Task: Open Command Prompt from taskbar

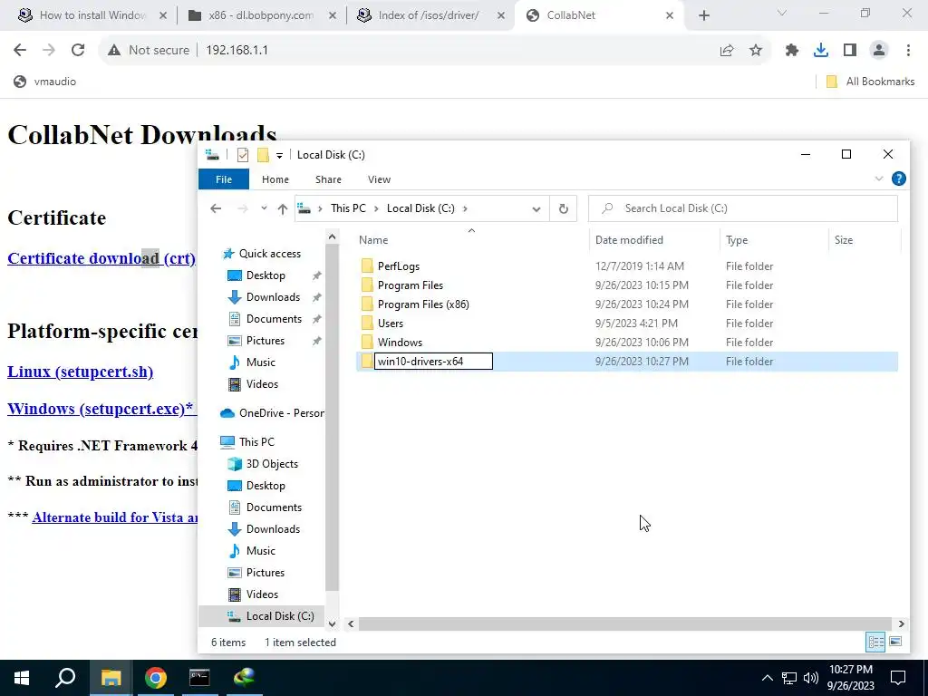Action: pos(199,678)
